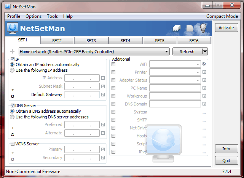Screen dimensions: 244x178
Task: Open System settings ellipsis
Action: (x=204, y=113)
